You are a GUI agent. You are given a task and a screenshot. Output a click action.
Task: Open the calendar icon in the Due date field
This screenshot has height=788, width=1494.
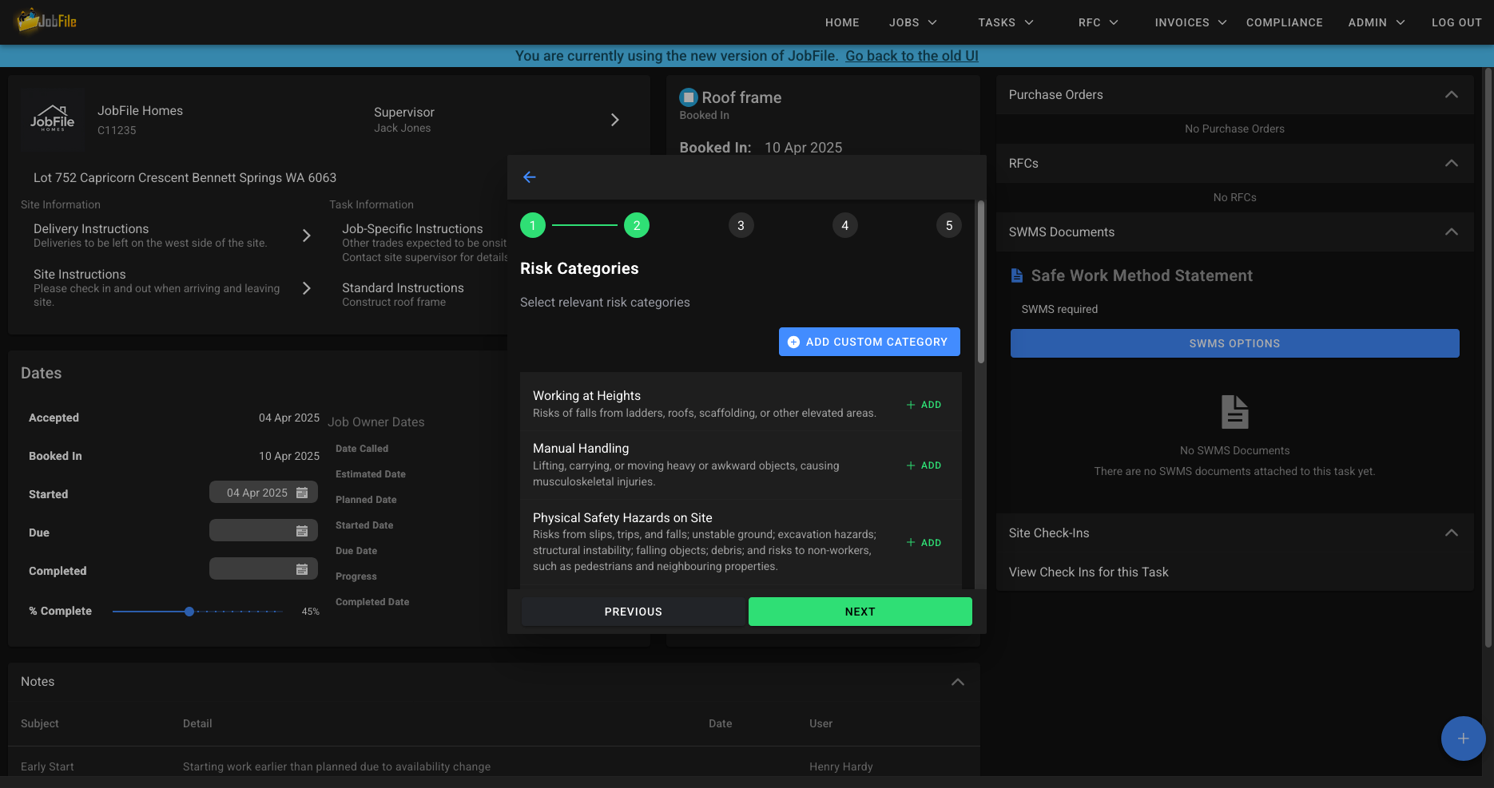point(302,531)
